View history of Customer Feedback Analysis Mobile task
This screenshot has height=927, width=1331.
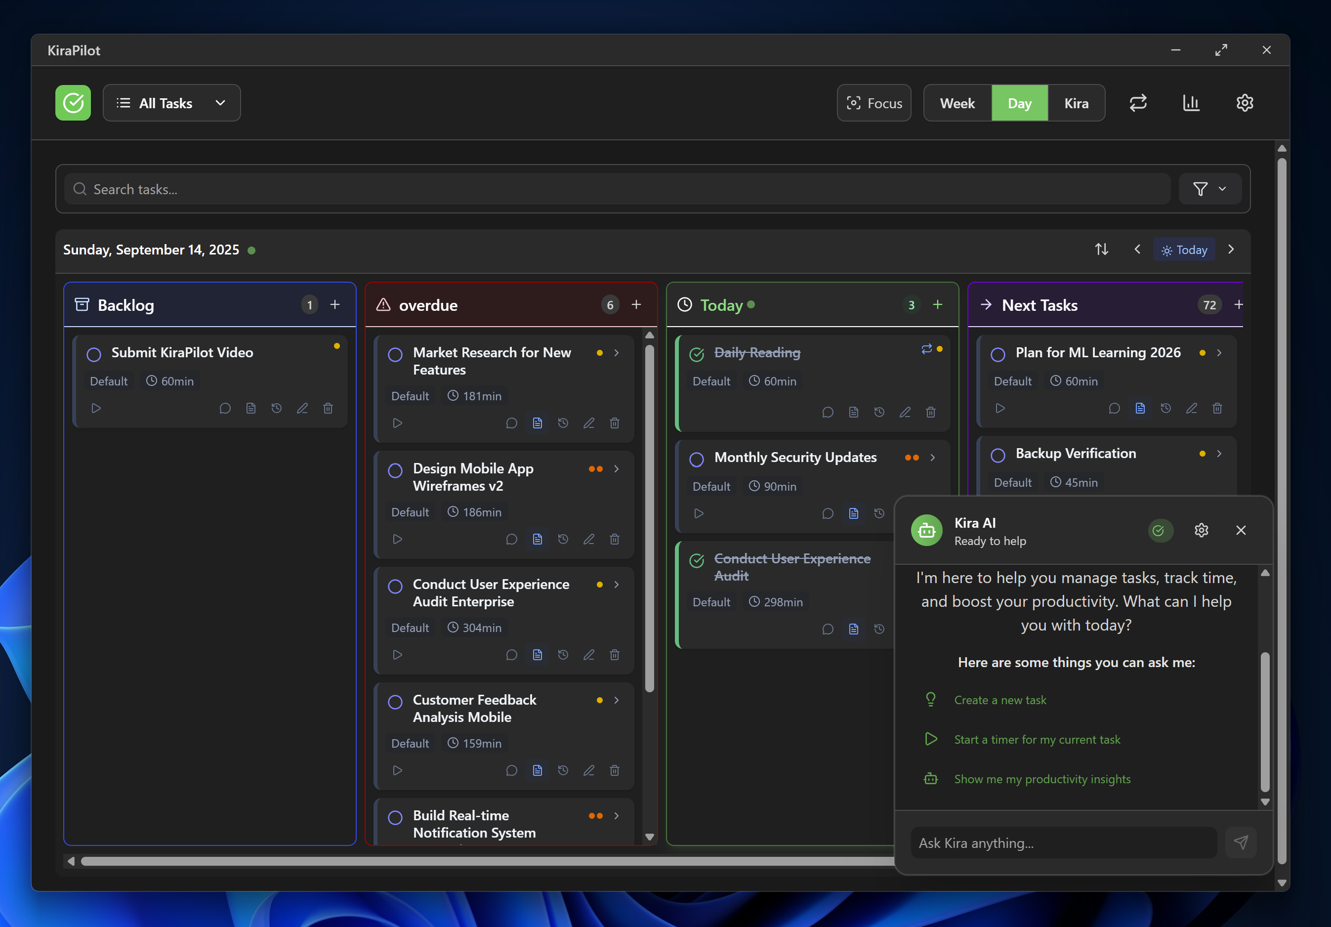[563, 770]
